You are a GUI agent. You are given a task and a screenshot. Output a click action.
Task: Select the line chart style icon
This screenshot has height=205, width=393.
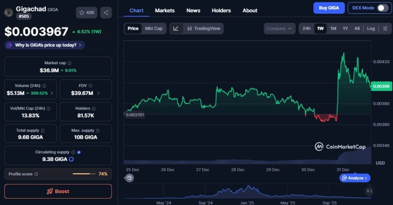pos(176,29)
